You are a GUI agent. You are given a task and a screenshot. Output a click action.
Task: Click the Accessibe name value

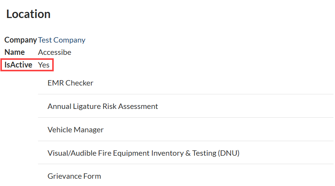54,52
